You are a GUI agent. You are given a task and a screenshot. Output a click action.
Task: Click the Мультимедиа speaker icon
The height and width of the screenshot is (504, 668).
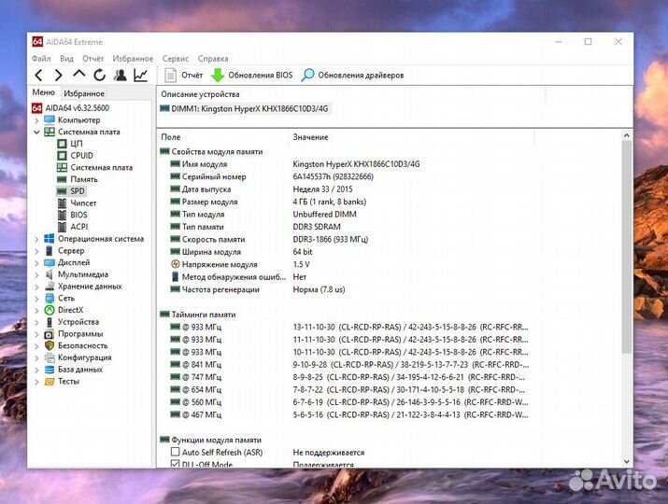coord(50,274)
